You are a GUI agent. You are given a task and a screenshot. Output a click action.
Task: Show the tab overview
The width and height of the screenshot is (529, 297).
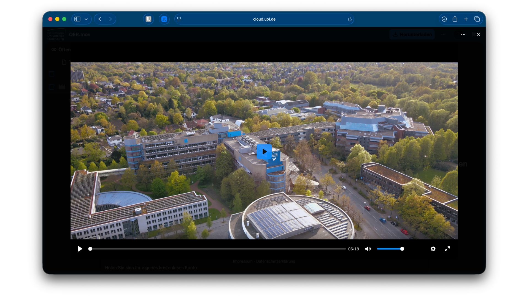(477, 19)
